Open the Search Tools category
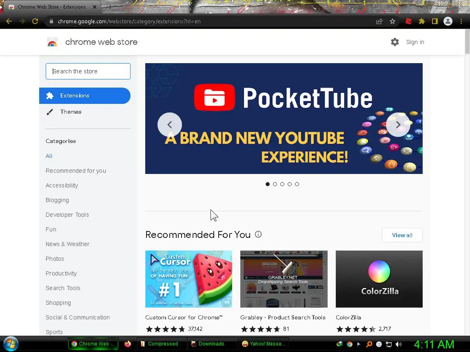This screenshot has width=470, height=352. [x=63, y=288]
